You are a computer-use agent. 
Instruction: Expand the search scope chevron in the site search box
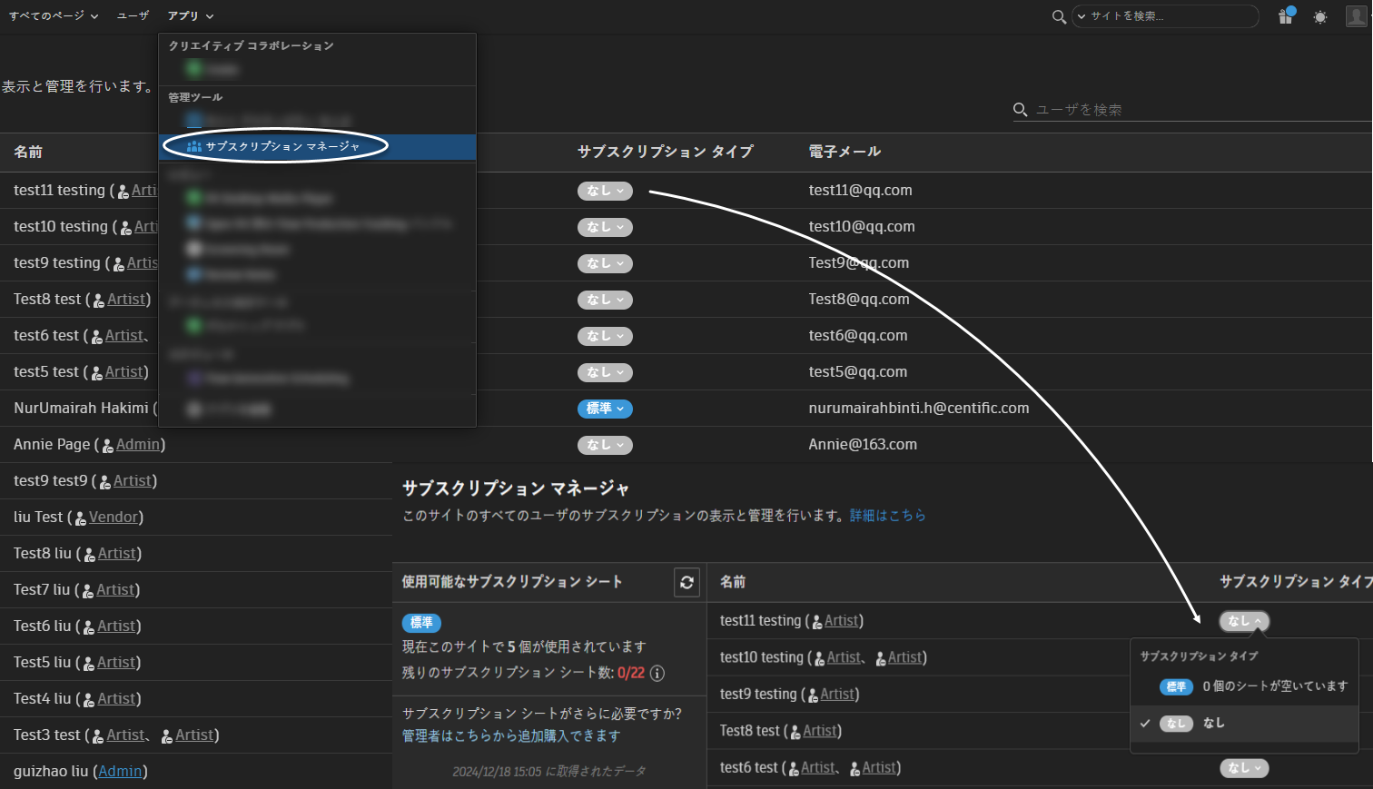click(1081, 16)
